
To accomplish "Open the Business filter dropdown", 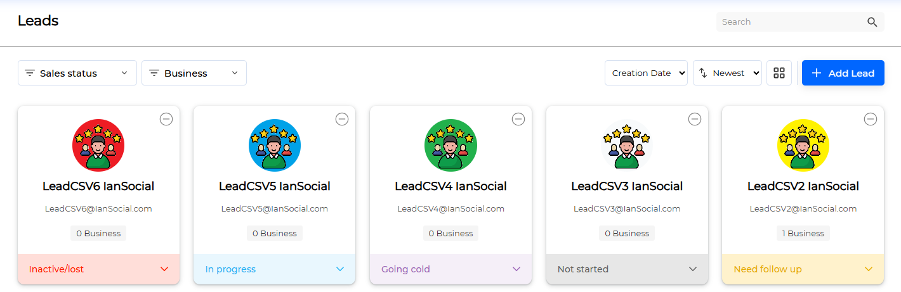I will [194, 73].
